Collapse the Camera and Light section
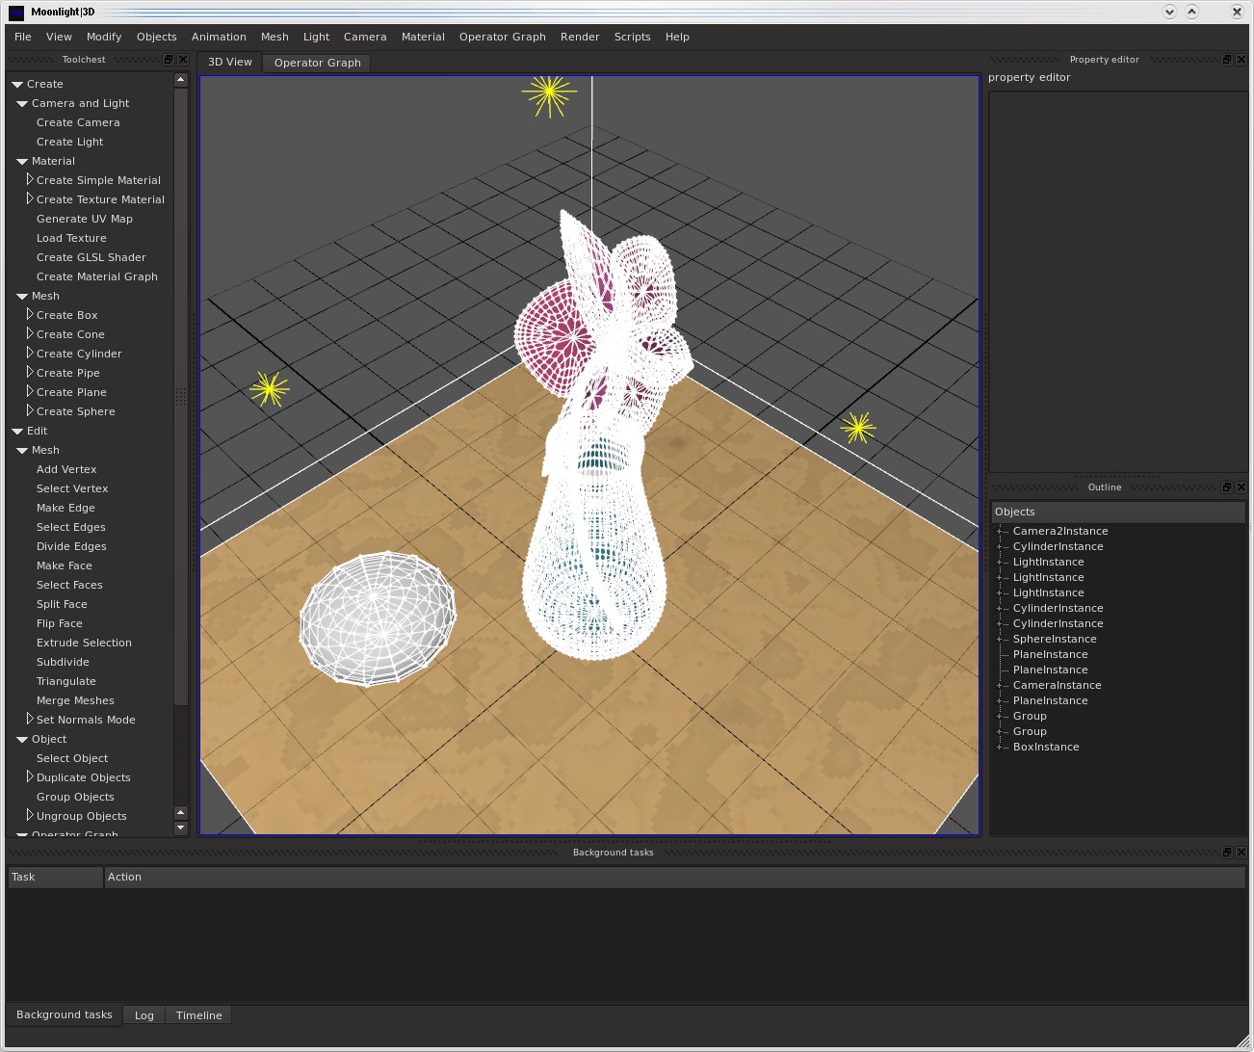Screen dimensions: 1254x1052 pyautogui.click(x=22, y=104)
